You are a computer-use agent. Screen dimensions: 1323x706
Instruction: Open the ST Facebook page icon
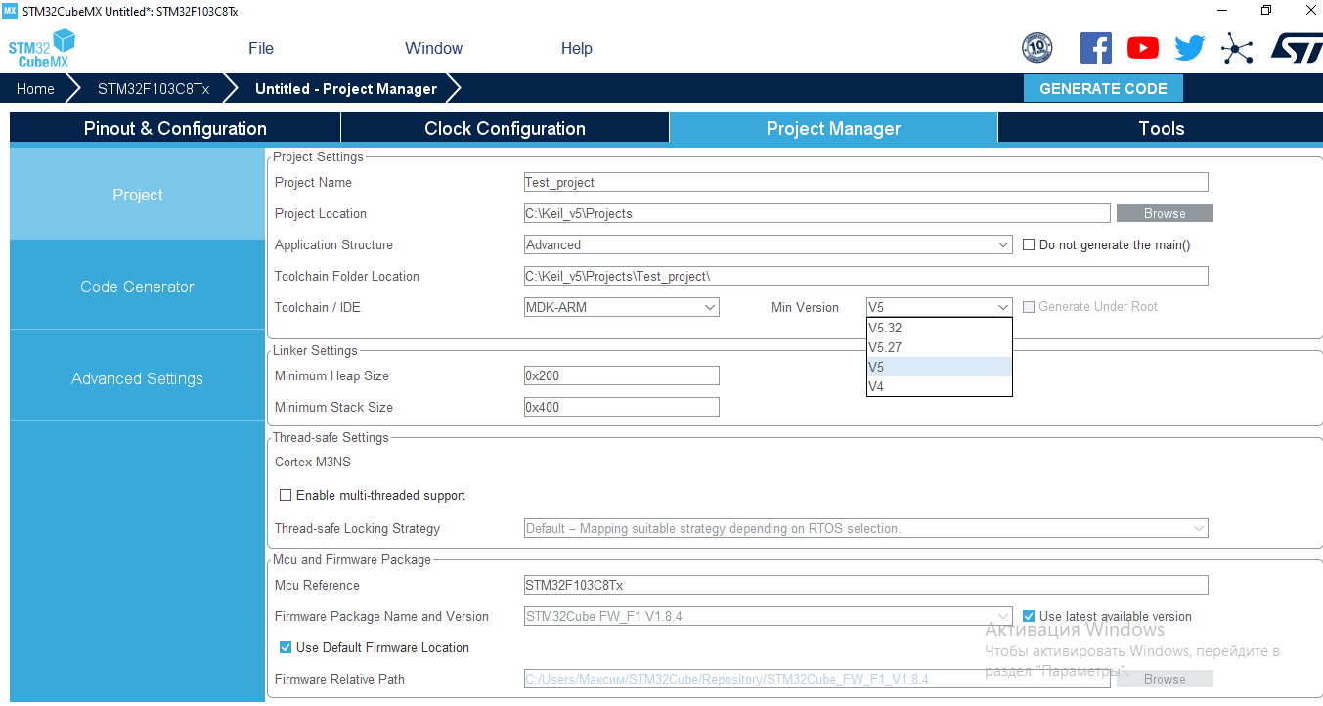(1095, 48)
